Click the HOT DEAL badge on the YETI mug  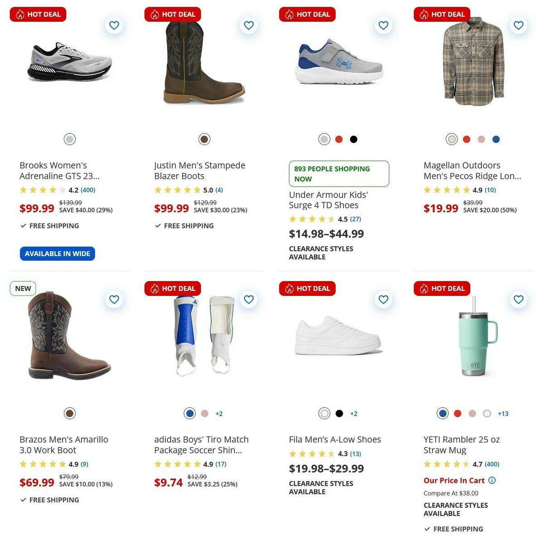(x=442, y=288)
